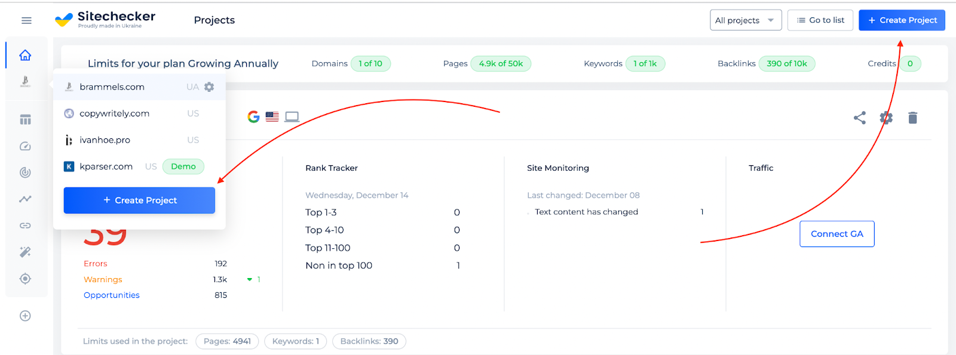Click Wednesday, December 14 date
Viewport: 956px width, 355px height.
[x=357, y=195]
